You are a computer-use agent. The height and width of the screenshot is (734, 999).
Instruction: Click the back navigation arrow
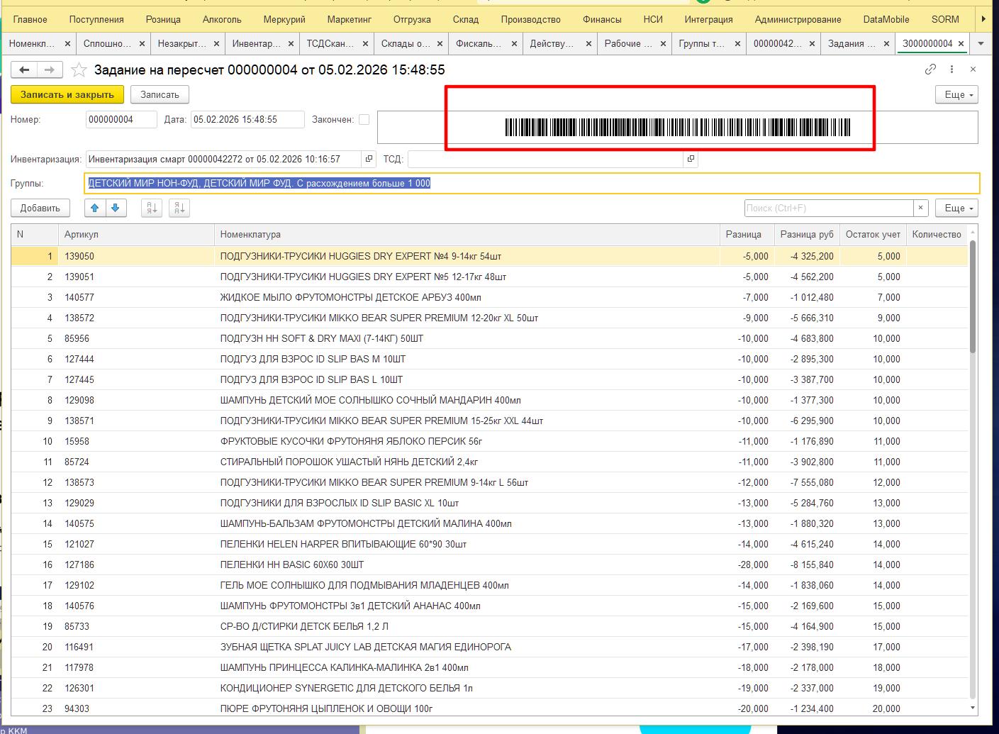[x=24, y=69]
